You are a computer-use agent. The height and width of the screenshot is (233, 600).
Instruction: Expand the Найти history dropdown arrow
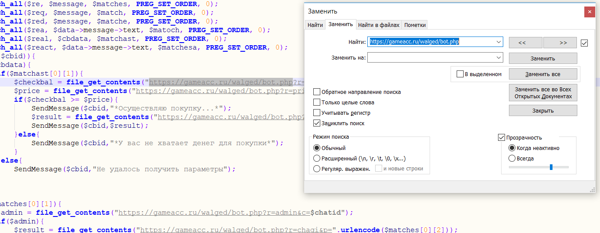(499, 42)
